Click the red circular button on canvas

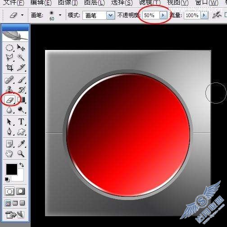(128, 135)
